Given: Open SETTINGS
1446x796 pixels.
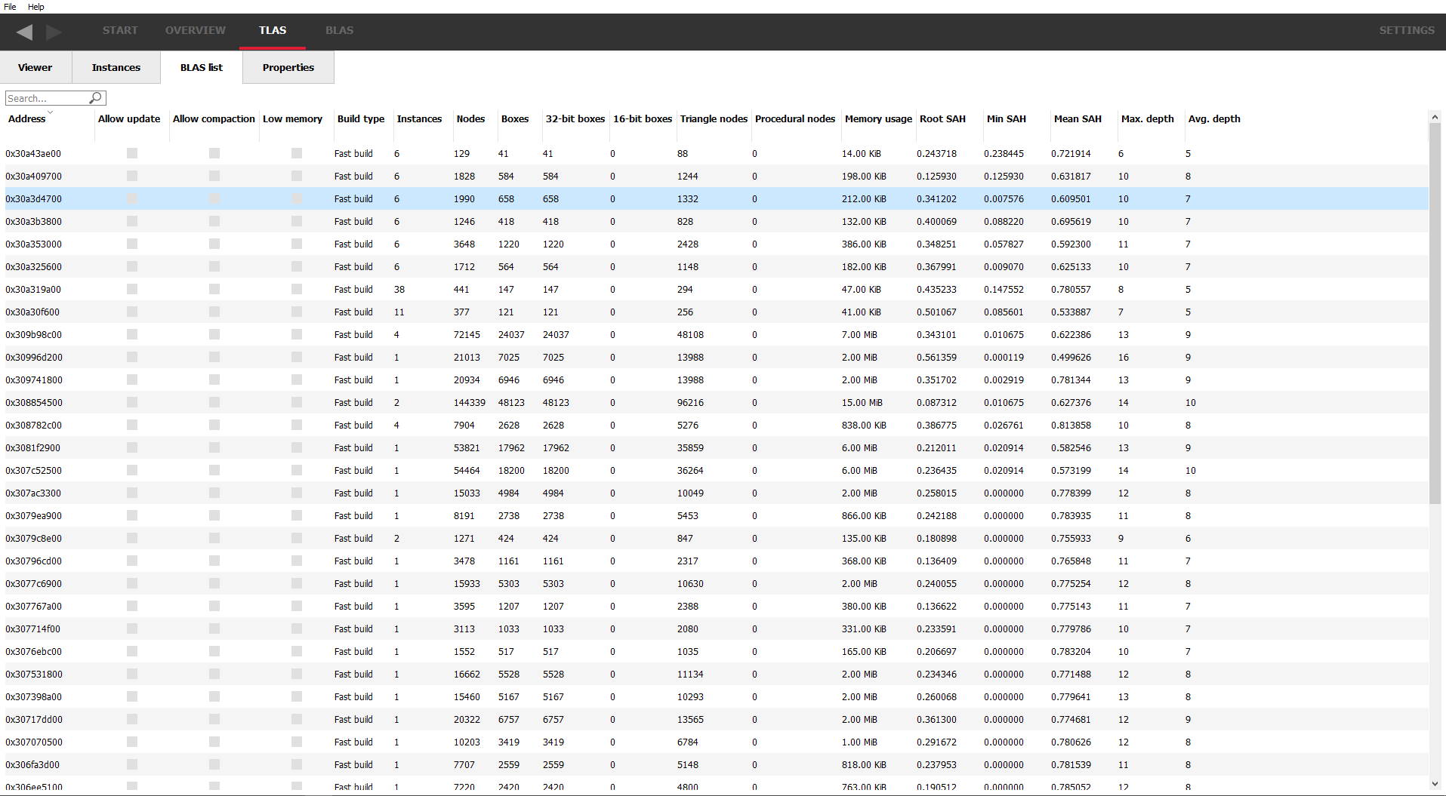Looking at the screenshot, I should pyautogui.click(x=1407, y=30).
